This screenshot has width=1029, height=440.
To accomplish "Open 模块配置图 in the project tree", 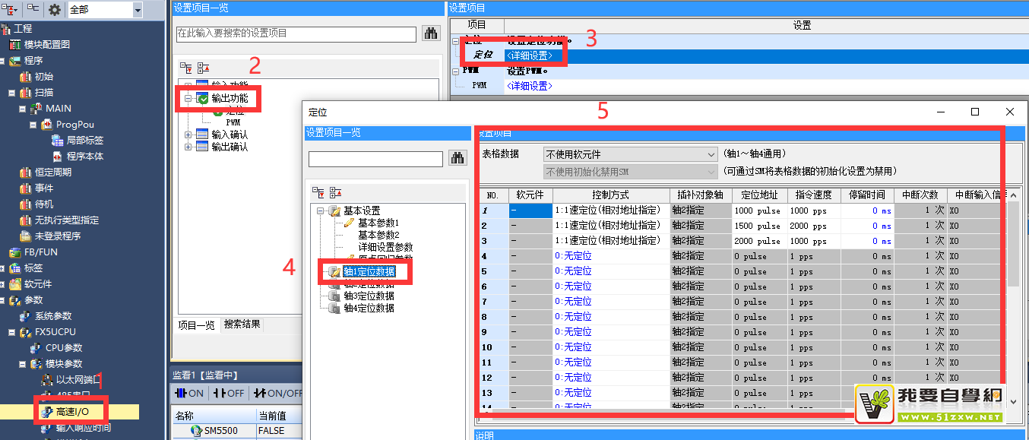I will 46,44.
